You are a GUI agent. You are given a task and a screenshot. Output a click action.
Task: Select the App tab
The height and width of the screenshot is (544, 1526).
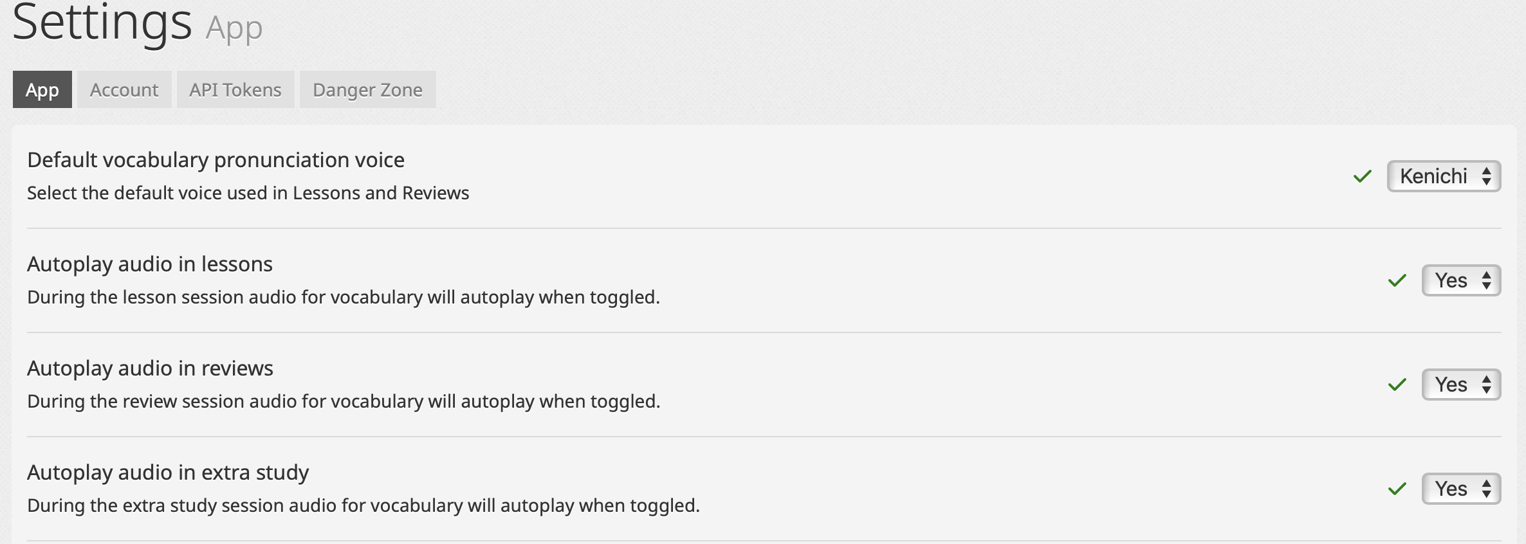(x=42, y=89)
